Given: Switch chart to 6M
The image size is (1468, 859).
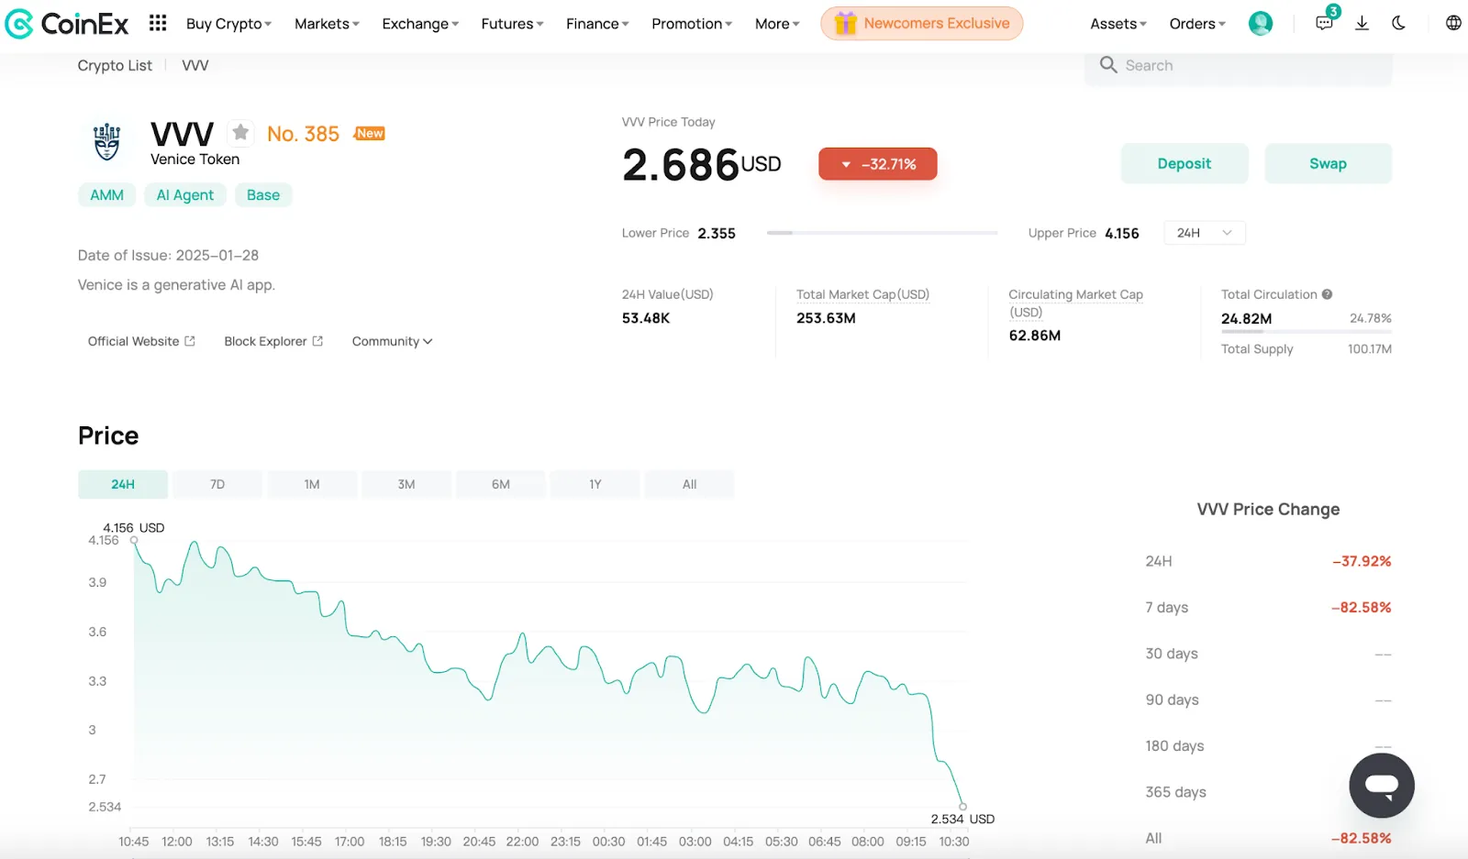Looking at the screenshot, I should point(501,484).
